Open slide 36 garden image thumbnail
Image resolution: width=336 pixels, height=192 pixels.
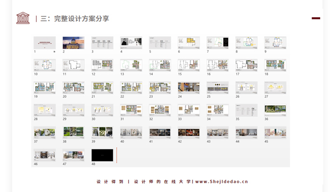(275, 110)
